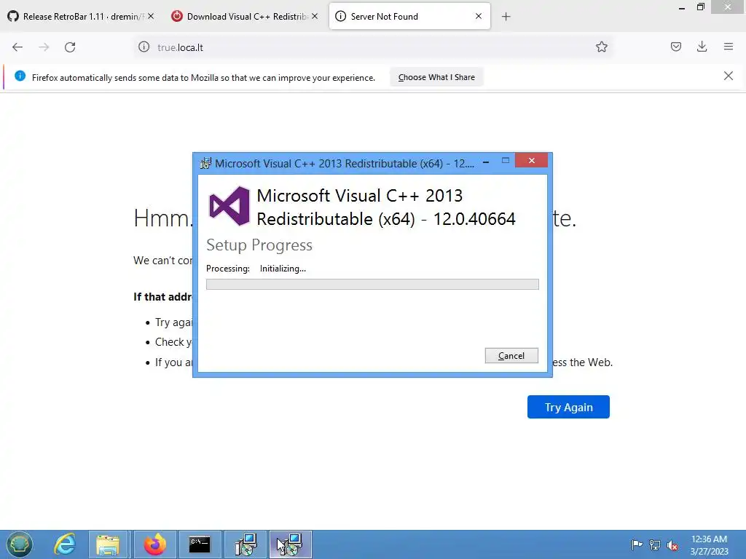
Task: Restore down the Firefox window
Action: point(700,7)
